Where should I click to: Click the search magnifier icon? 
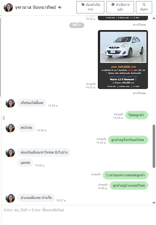click(144, 5)
